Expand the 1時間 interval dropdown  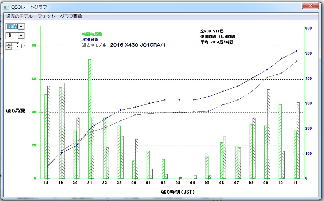[x=21, y=27]
